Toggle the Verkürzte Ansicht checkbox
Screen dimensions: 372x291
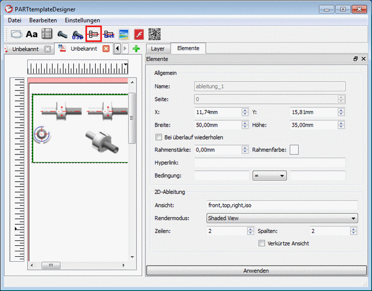(x=261, y=243)
